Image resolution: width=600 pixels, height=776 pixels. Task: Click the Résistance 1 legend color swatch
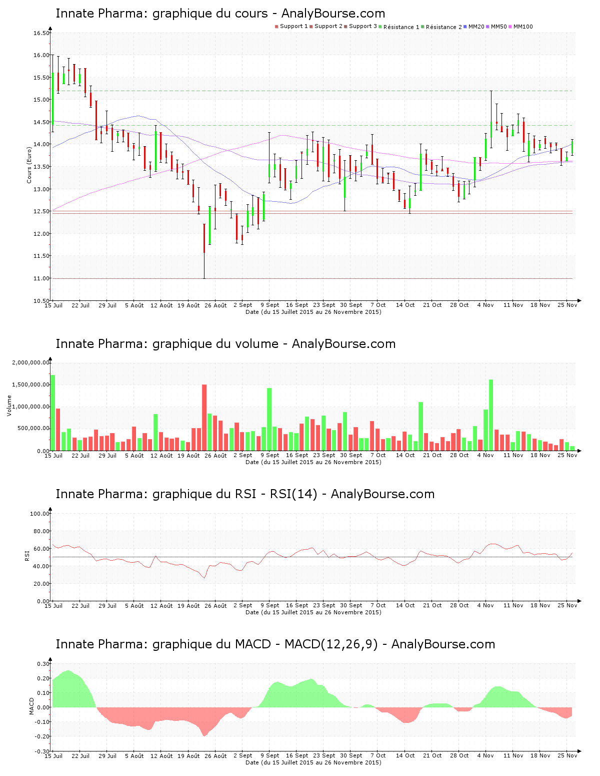pos(380,27)
